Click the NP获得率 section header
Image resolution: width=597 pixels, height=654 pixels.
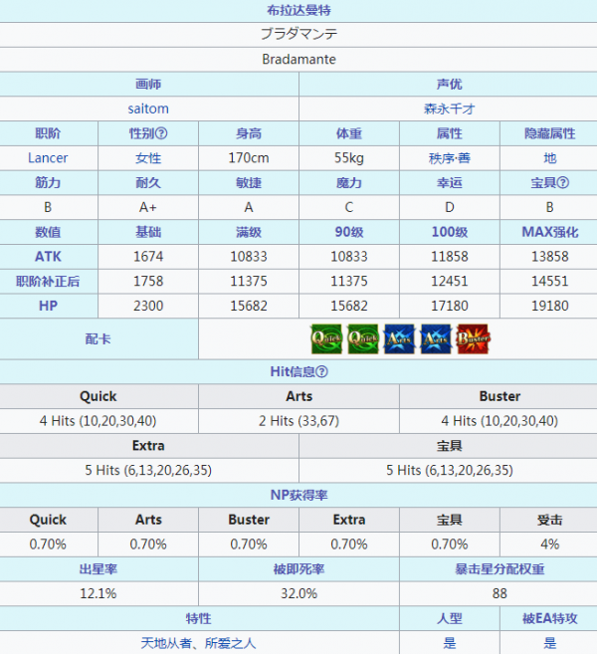(298, 495)
